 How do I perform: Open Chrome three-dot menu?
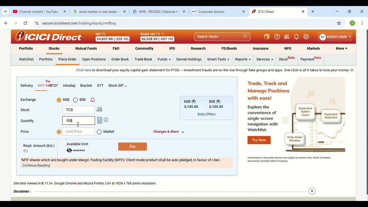click(x=362, y=23)
